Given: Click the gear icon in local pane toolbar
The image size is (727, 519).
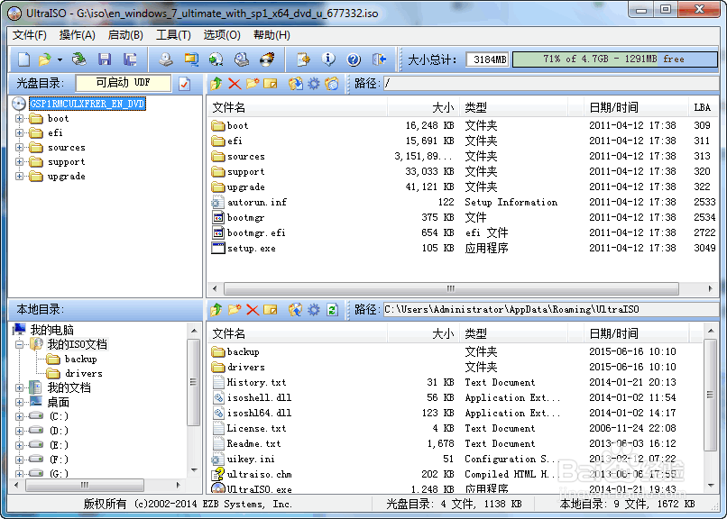Looking at the screenshot, I should click(x=314, y=310).
